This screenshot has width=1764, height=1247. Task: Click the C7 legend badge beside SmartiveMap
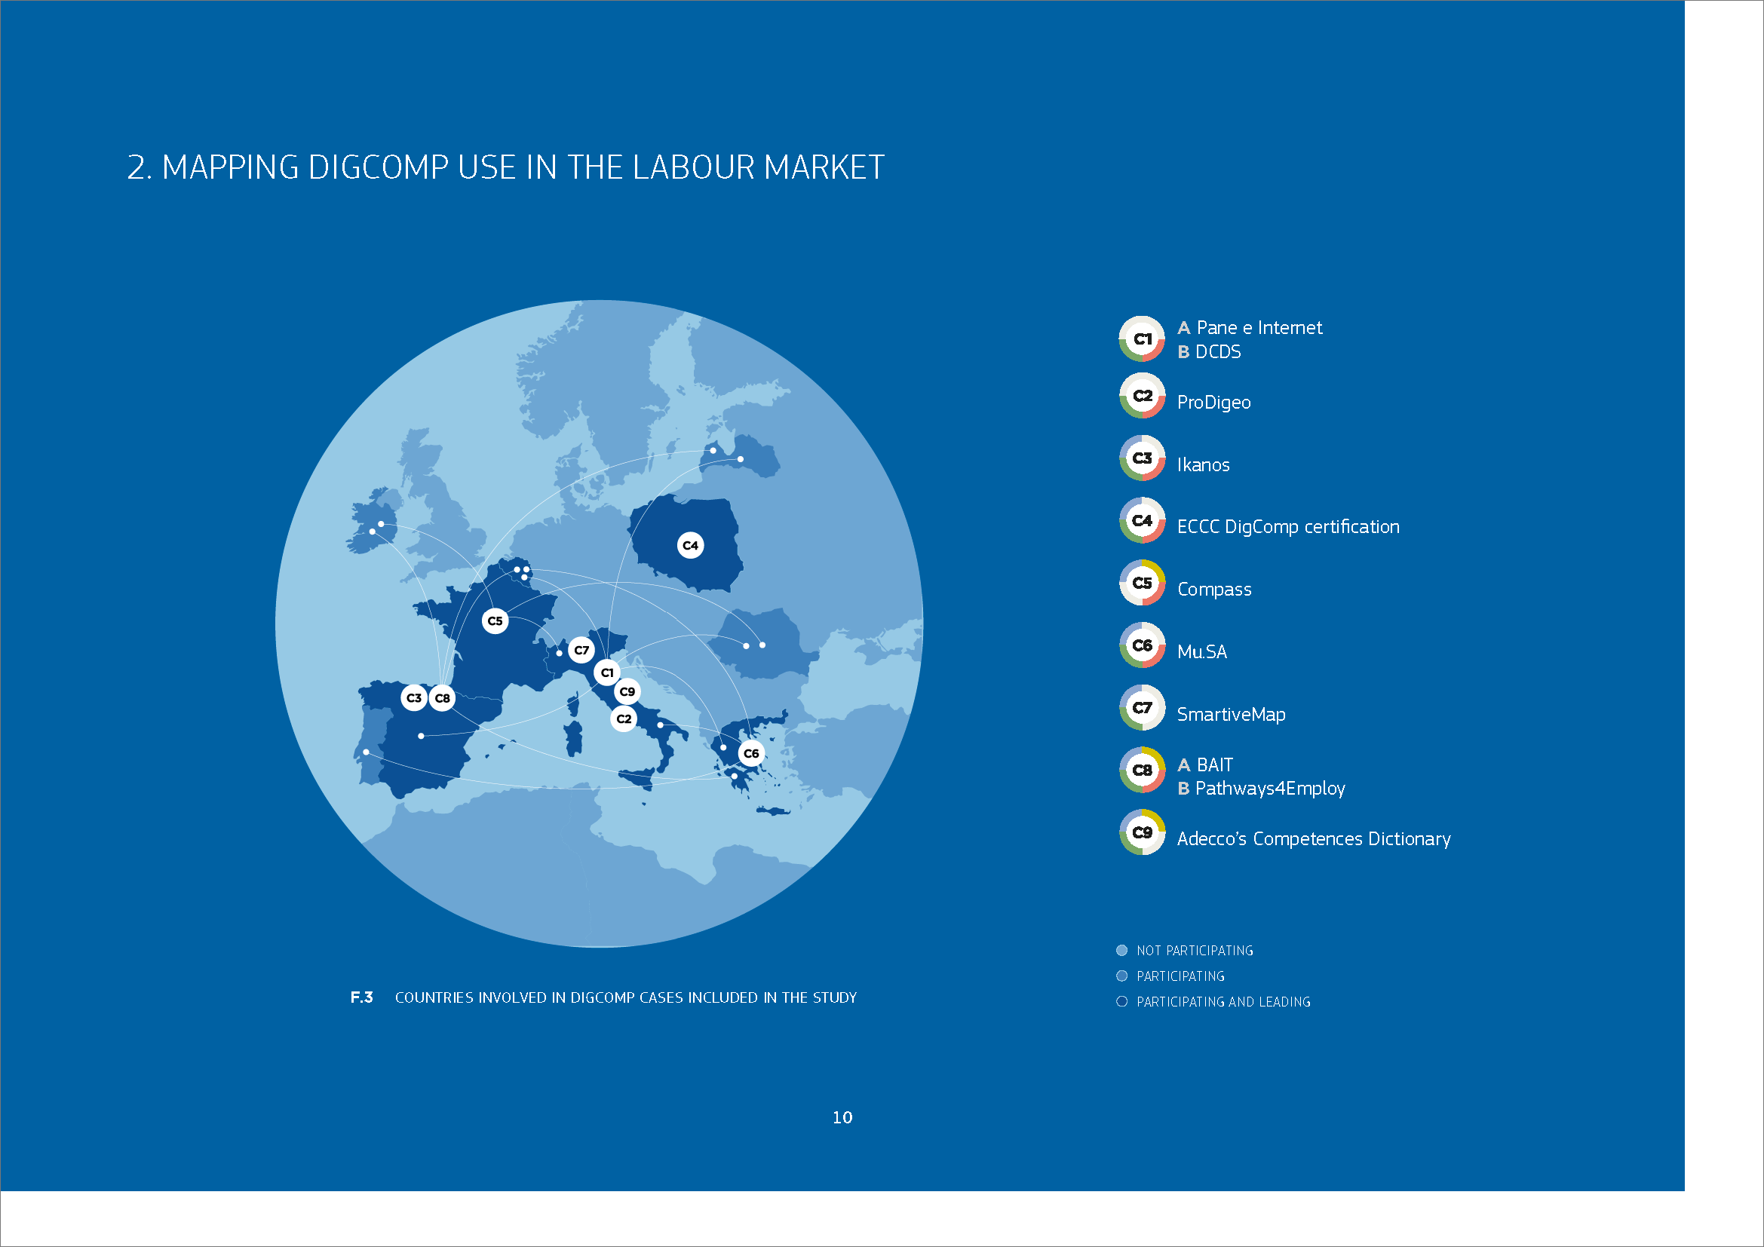1143,708
